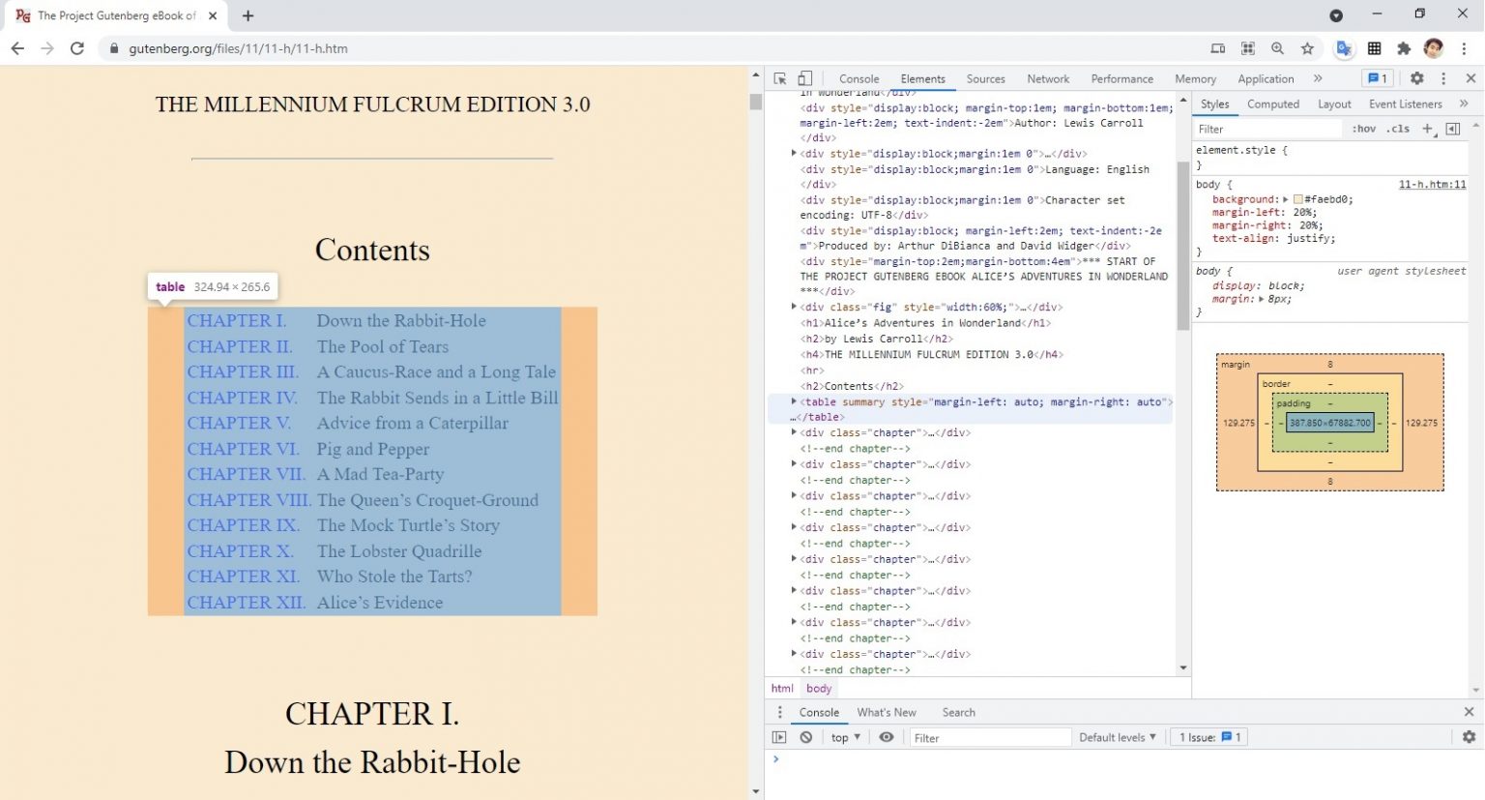Image resolution: width=1485 pixels, height=800 pixels.
Task: Open the Default levels dropdown
Action: pyautogui.click(x=1117, y=737)
